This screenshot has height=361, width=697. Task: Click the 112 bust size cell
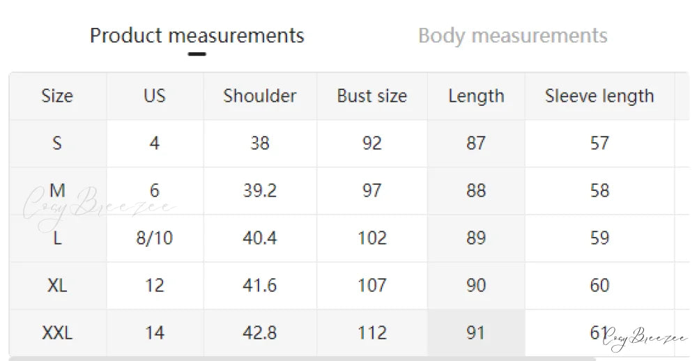tap(372, 333)
